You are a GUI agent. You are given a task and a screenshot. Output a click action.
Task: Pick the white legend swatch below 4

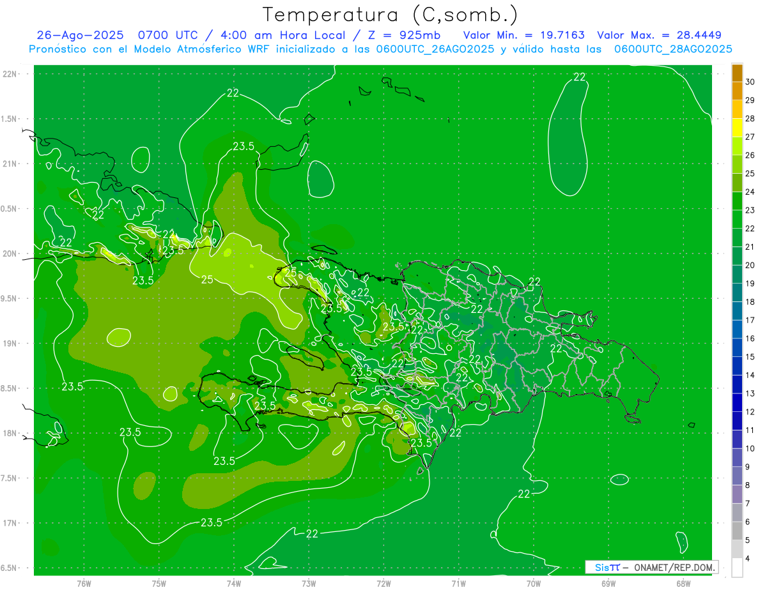coord(737,568)
